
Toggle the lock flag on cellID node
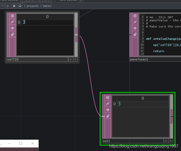point(12,34)
